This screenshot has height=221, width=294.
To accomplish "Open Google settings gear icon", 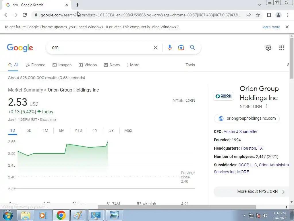I will pos(268,48).
